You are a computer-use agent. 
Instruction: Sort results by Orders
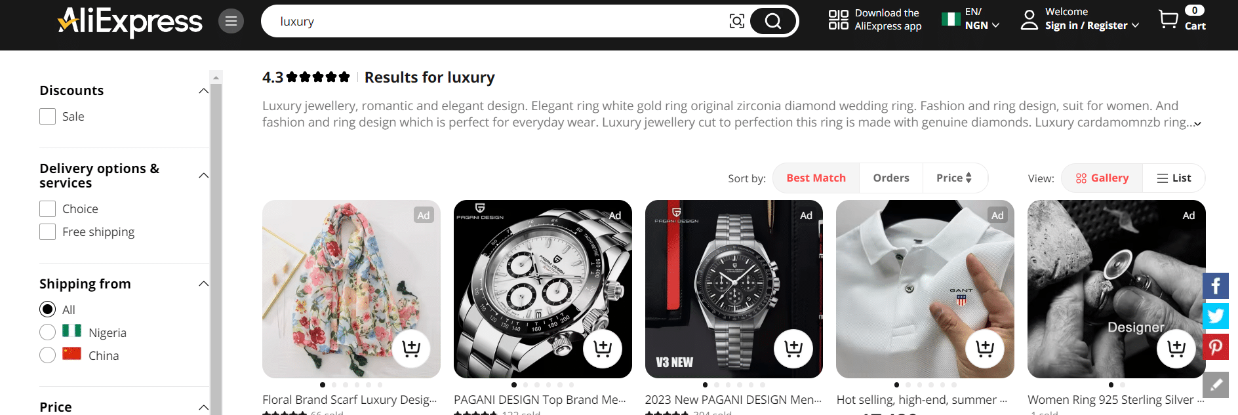pos(890,178)
